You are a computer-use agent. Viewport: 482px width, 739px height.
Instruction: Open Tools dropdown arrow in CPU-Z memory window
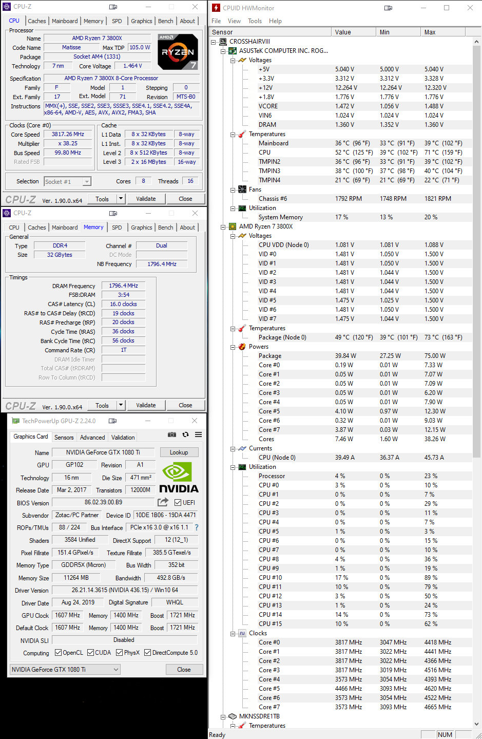pos(121,405)
